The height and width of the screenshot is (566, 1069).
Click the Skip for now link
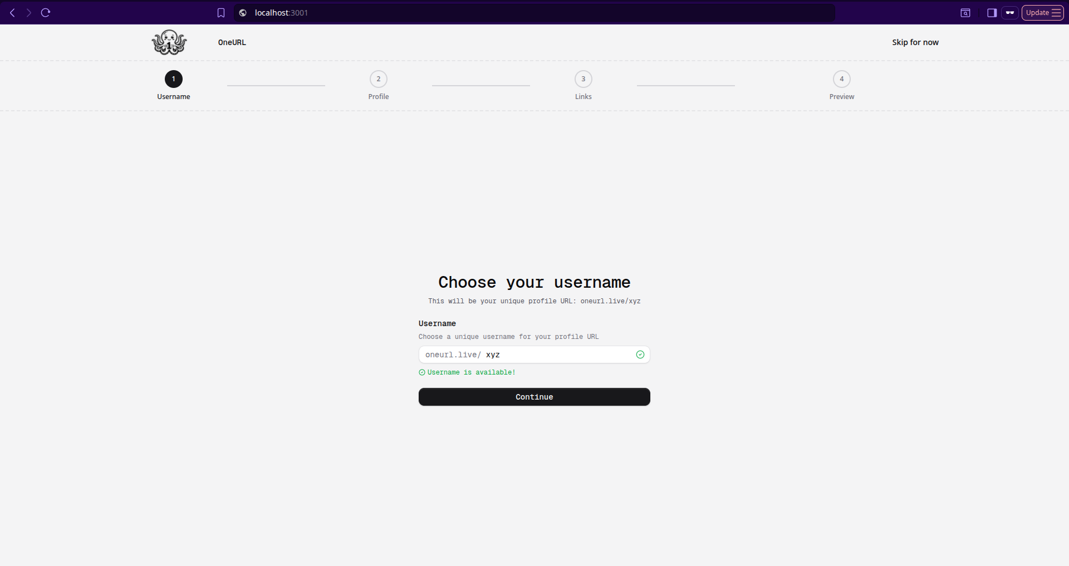coord(915,42)
